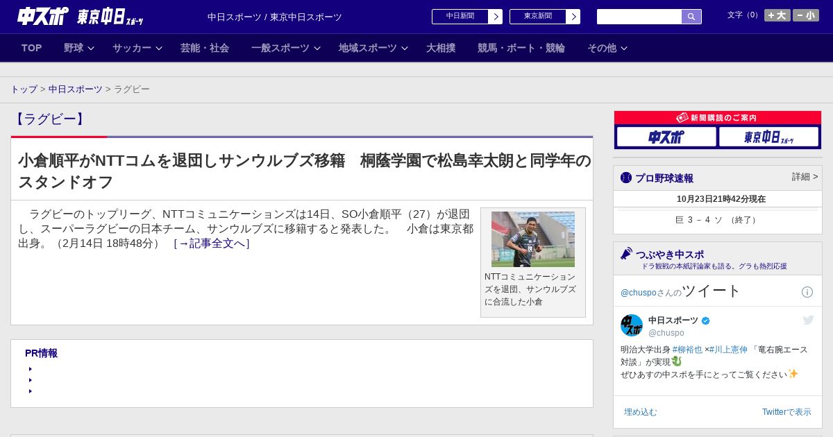Image resolution: width=833 pixels, height=437 pixels.
Task: Click the Chunichi Sports logo in header
Action: click(x=42, y=16)
